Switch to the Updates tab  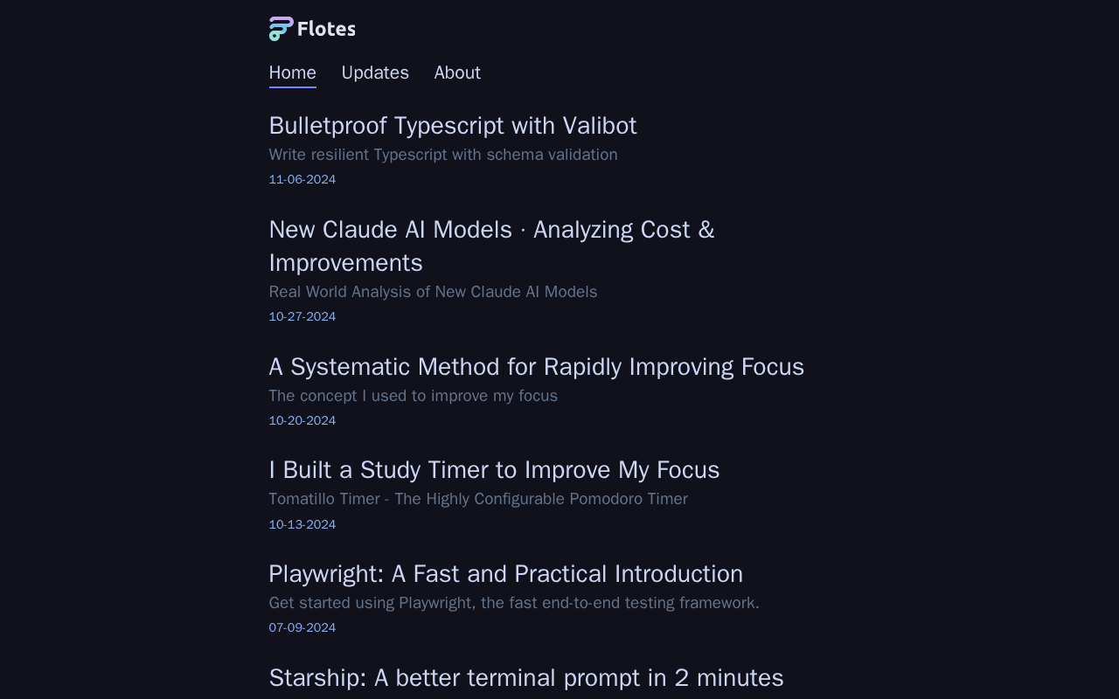[x=375, y=73]
